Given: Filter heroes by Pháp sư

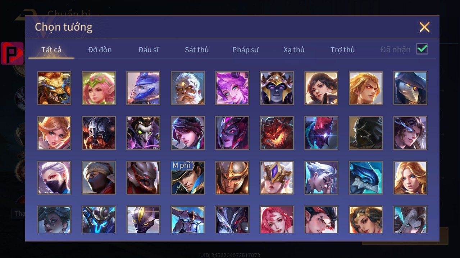Looking at the screenshot, I should click(245, 50).
